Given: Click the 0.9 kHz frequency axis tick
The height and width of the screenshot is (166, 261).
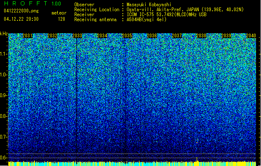Looking at the screenshot, I should click(x=4, y=95).
